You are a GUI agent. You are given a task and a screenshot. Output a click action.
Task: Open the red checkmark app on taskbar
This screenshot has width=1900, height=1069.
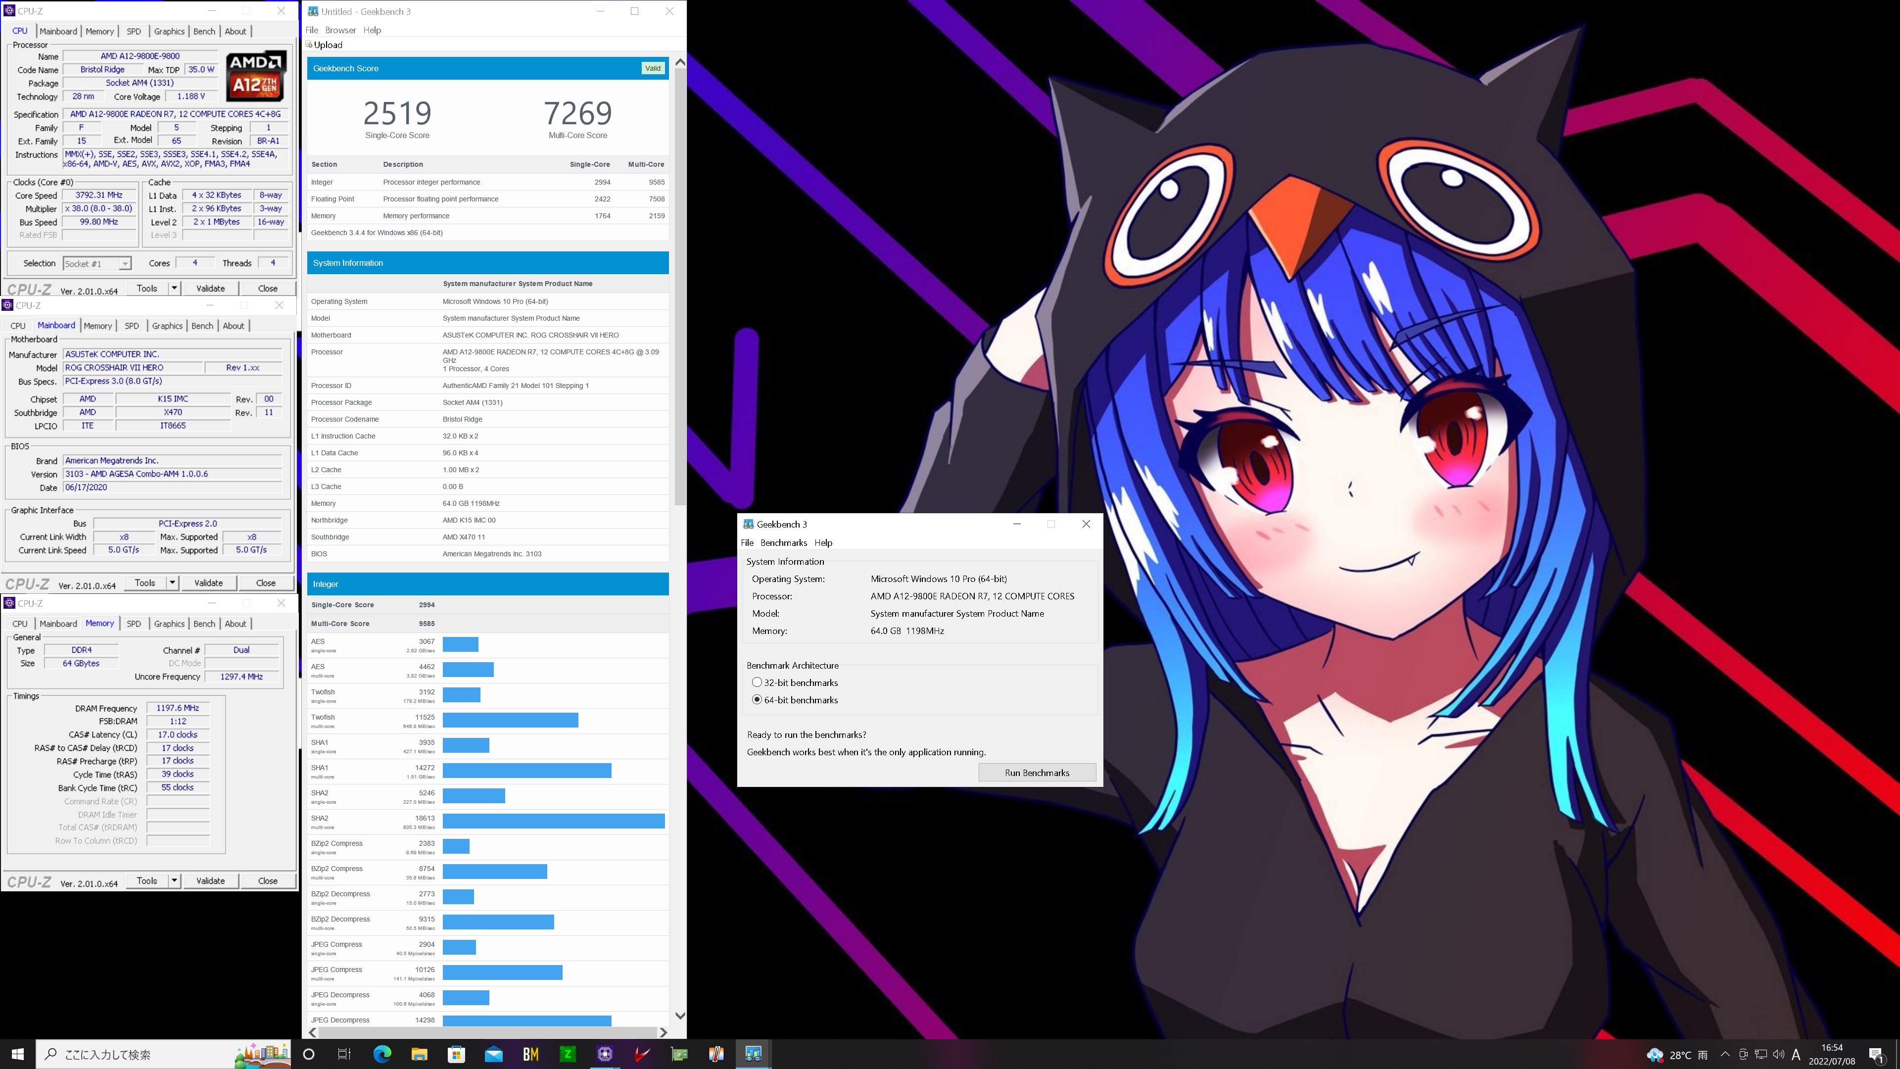tap(642, 1054)
